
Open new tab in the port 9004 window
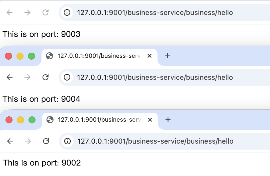coord(167,56)
